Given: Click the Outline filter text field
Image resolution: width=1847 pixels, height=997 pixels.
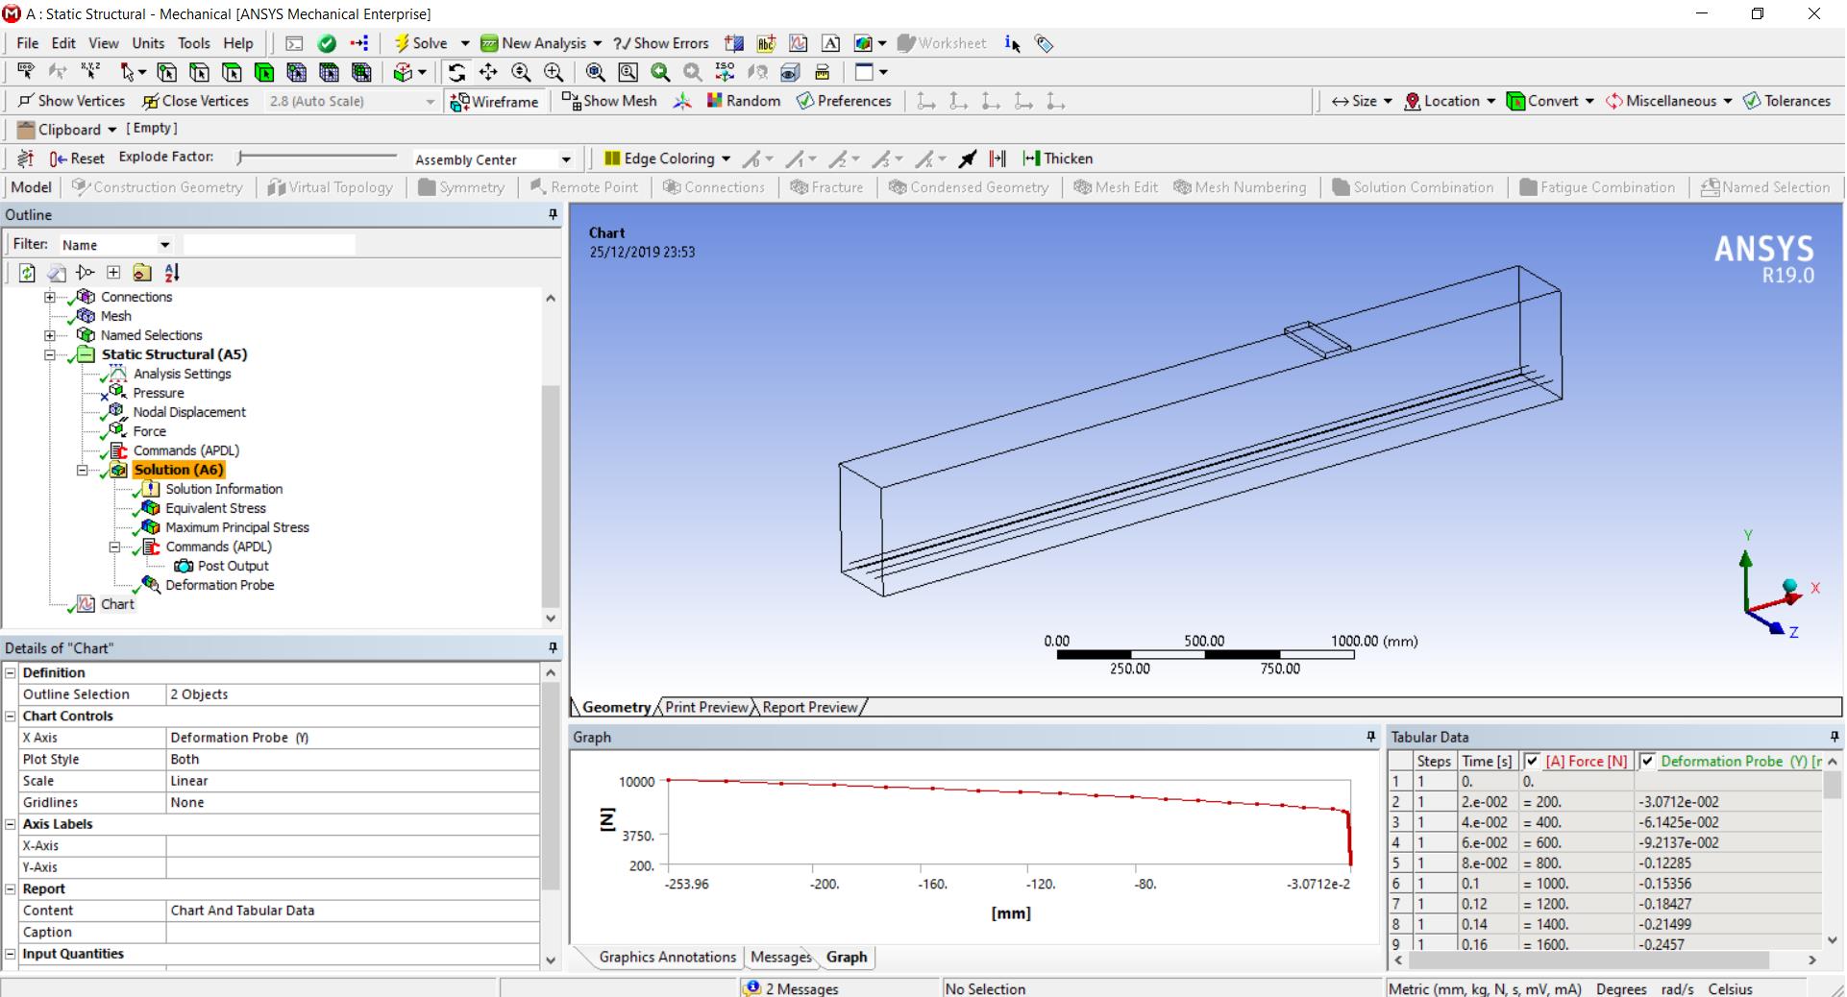Looking at the screenshot, I should (269, 245).
